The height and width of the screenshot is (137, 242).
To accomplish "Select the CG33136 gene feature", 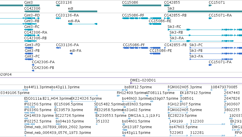I will (x=58, y=5).
